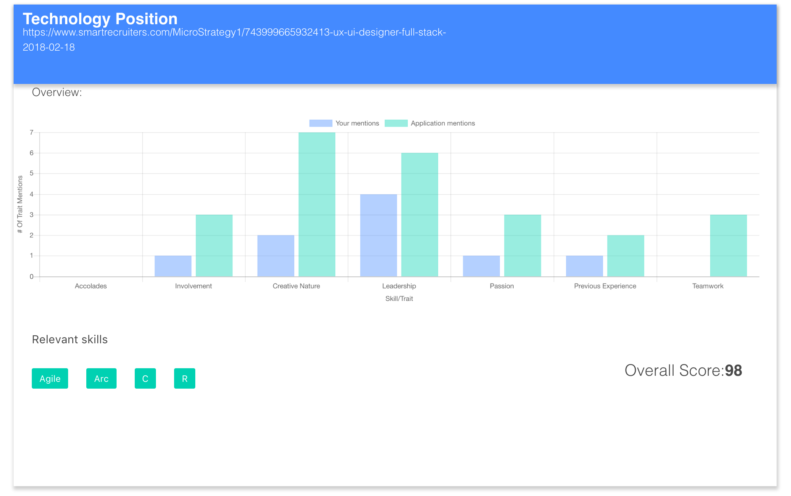This screenshot has width=791, height=496.
Task: Click the 'Application mentions' legend label
Action: tap(442, 123)
